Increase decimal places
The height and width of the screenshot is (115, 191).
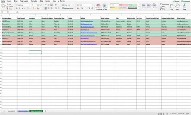click(89, 8)
